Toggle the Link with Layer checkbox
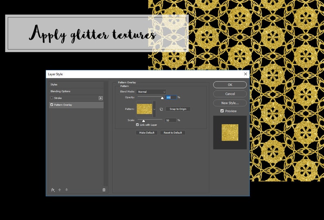324x220 pixels. pos(138,125)
